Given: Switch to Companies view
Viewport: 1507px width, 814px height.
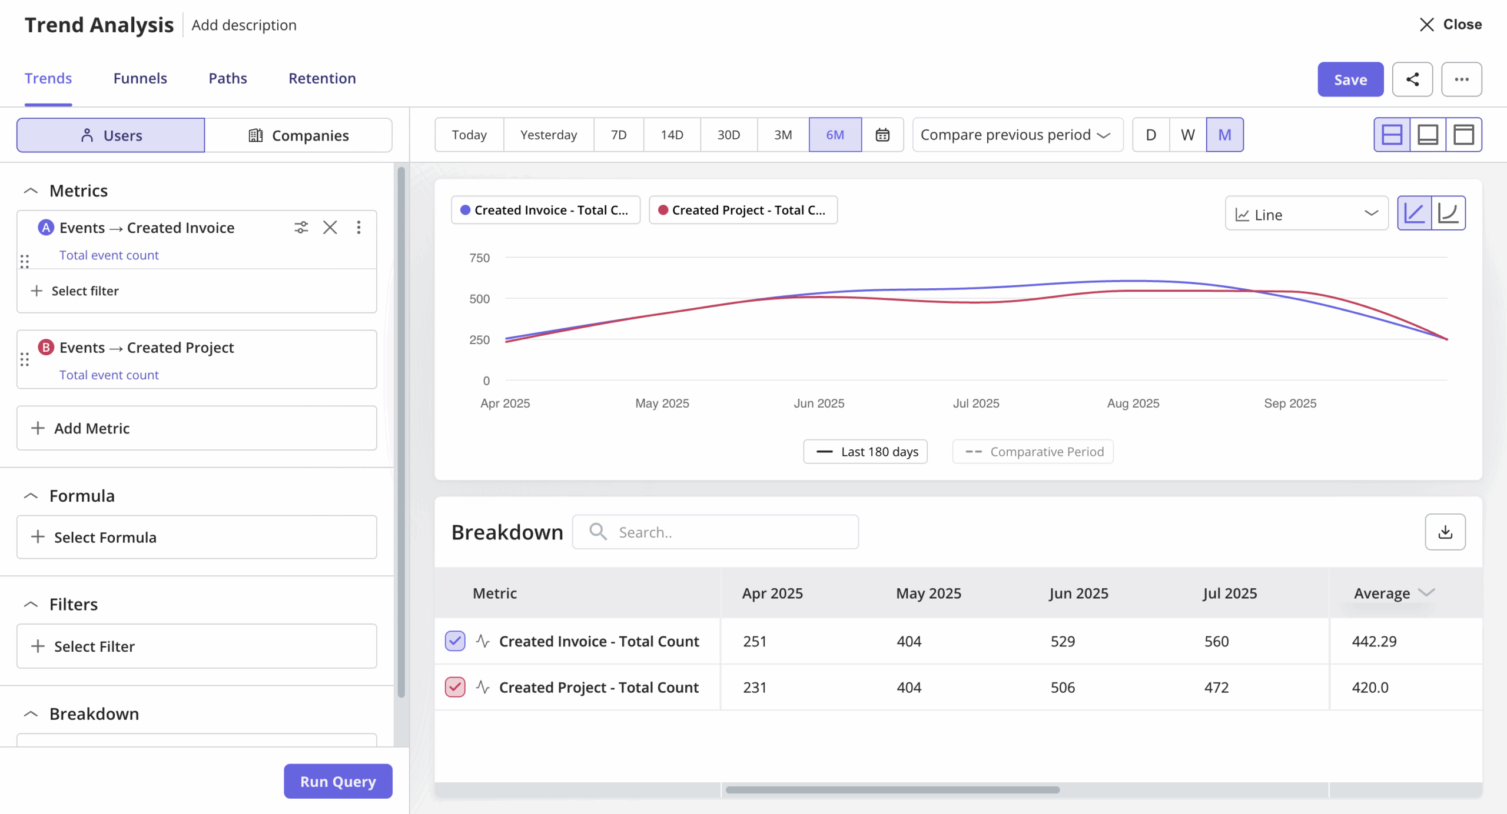Looking at the screenshot, I should pos(300,135).
